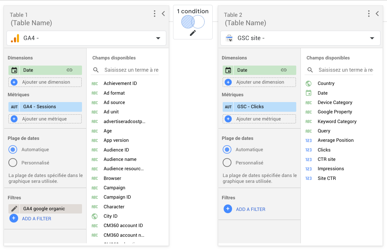Image resolution: width=387 pixels, height=250 pixels.
Task: Click magnifier icon in Table 1 field search
Action: click(x=96, y=70)
